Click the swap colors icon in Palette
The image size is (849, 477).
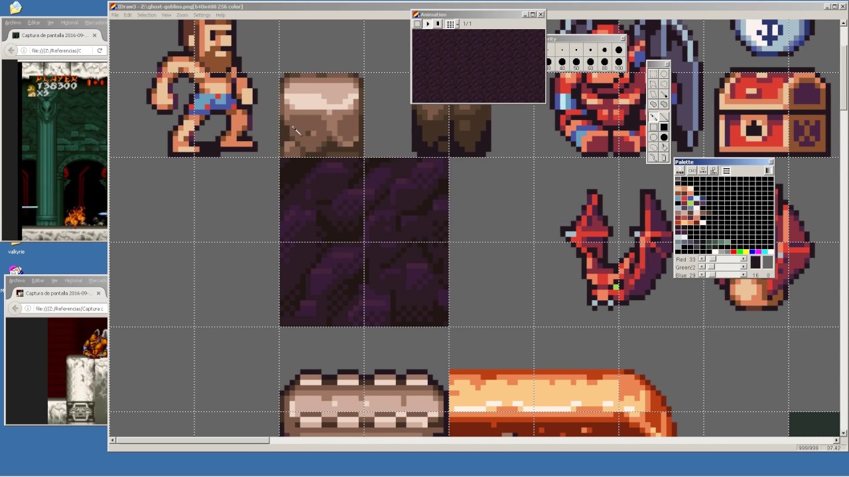[x=692, y=170]
